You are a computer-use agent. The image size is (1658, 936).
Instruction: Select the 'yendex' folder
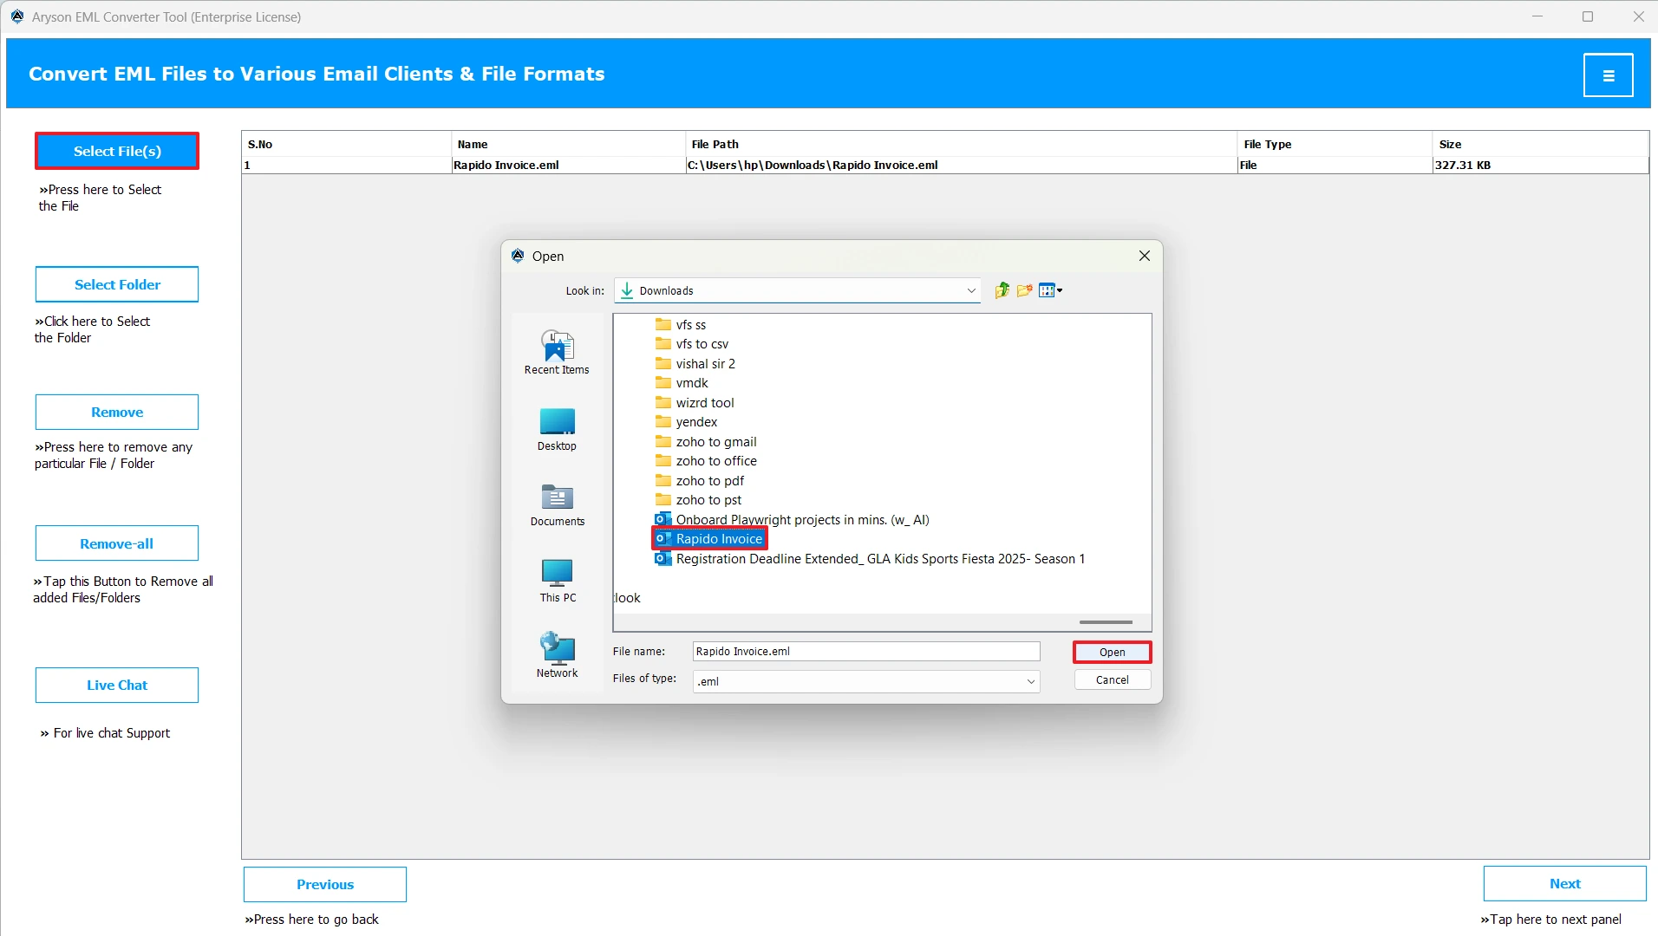coord(687,422)
